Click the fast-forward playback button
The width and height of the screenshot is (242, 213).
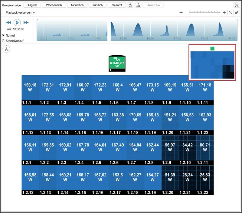(26, 23)
